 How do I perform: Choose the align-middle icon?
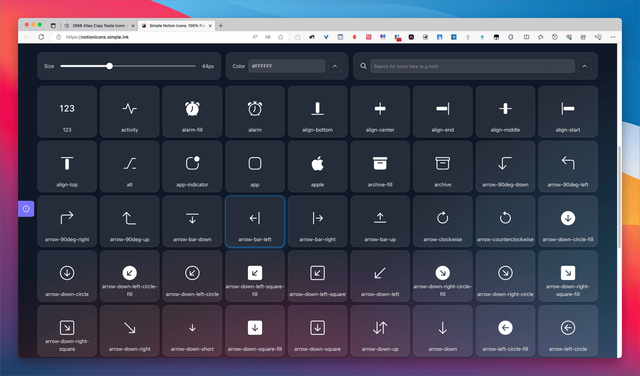click(x=505, y=112)
